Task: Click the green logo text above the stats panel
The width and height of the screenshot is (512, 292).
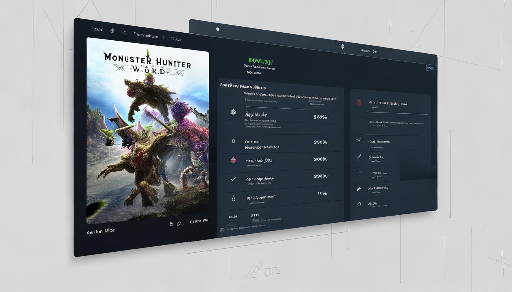Action: pyautogui.click(x=261, y=61)
